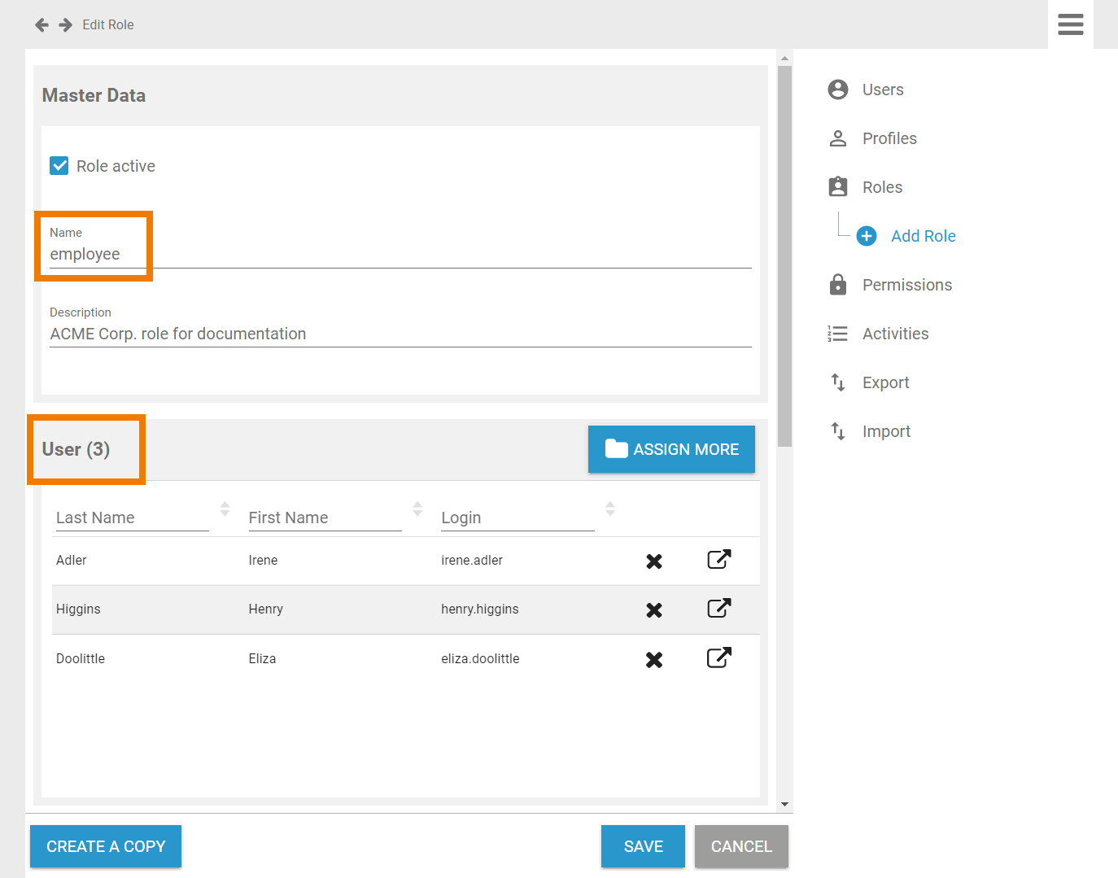1118x878 pixels.
Task: Click the Activities list icon
Action: coord(838,334)
